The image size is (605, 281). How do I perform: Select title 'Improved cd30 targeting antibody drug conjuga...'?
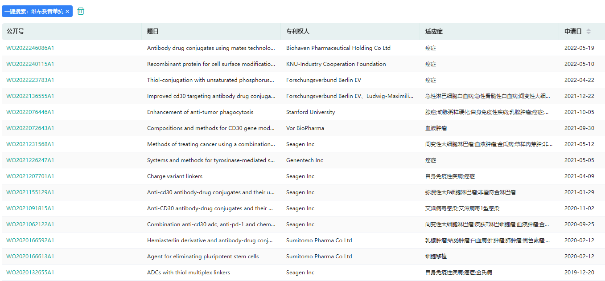coord(211,96)
